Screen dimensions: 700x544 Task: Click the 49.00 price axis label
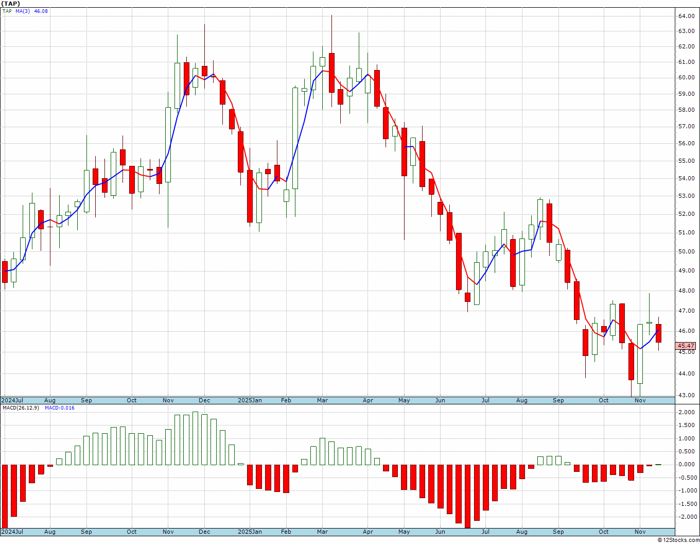point(686,270)
